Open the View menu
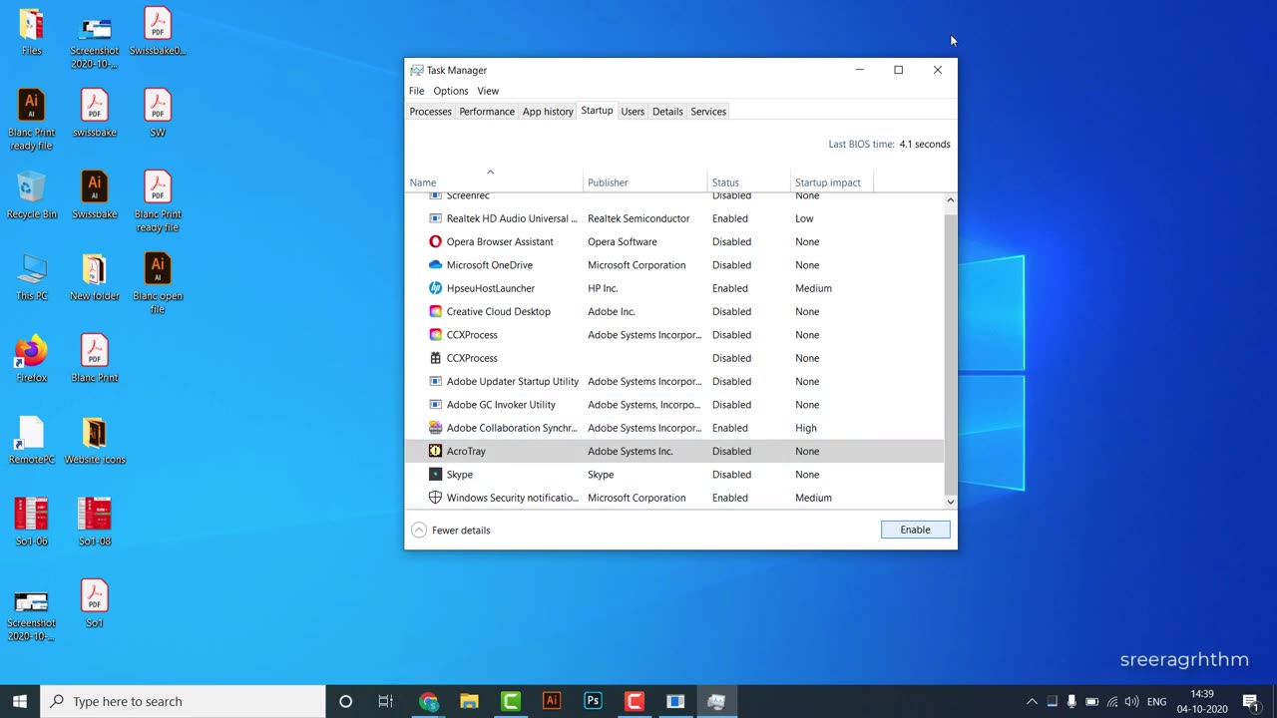 pyautogui.click(x=488, y=91)
